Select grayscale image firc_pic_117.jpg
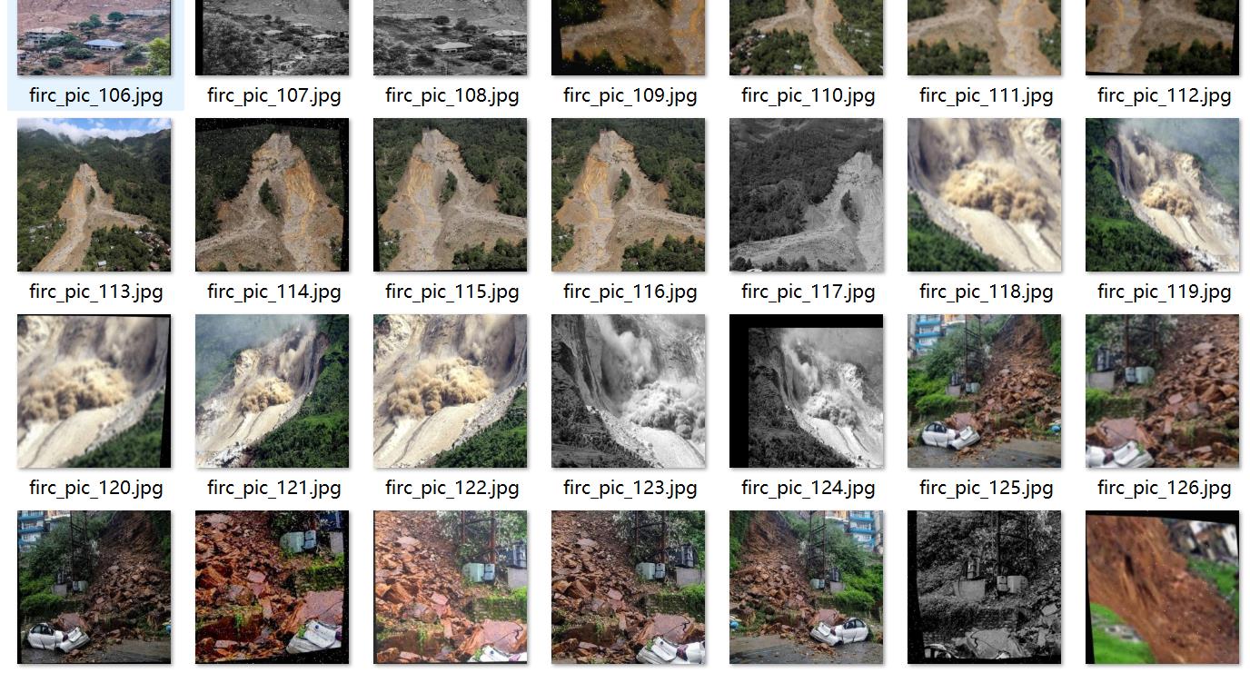 (x=807, y=195)
